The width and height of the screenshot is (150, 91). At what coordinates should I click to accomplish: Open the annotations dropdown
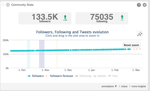(x=109, y=86)
